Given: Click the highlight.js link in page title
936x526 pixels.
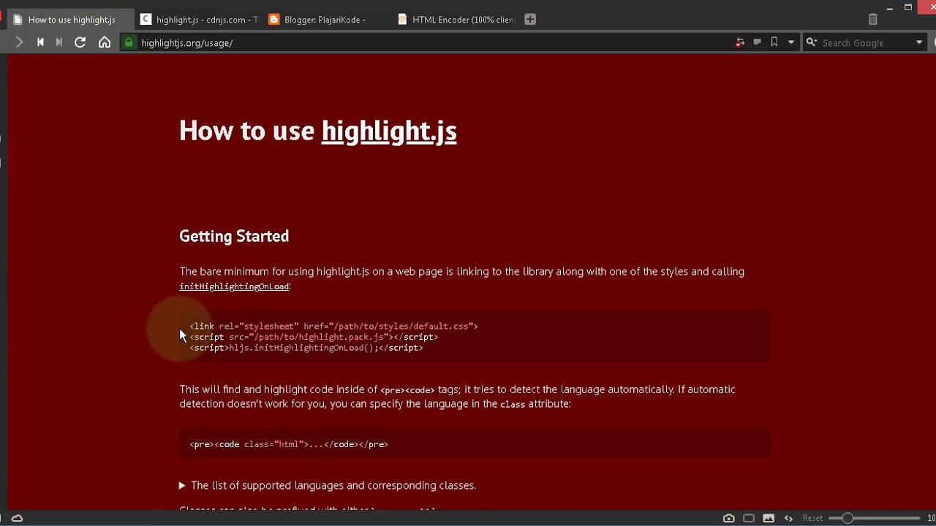Looking at the screenshot, I should coord(389,131).
